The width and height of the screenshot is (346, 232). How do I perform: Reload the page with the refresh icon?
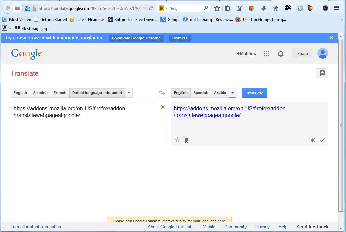coord(151,8)
